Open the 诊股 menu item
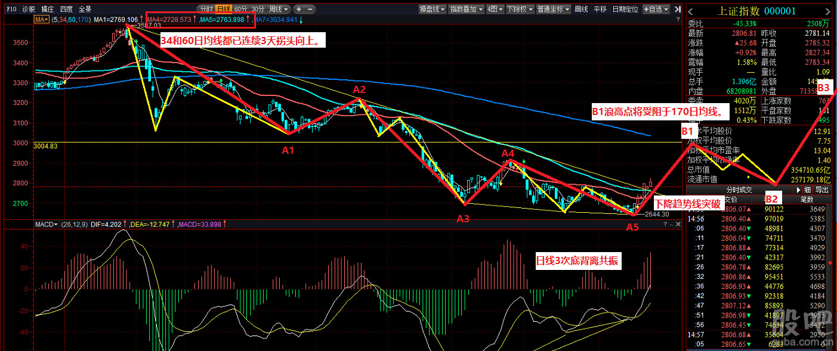Image resolution: width=837 pixels, height=351 pixels. click(x=28, y=9)
